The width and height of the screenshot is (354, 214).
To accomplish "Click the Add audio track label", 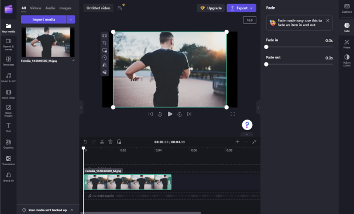I will click(106, 196).
